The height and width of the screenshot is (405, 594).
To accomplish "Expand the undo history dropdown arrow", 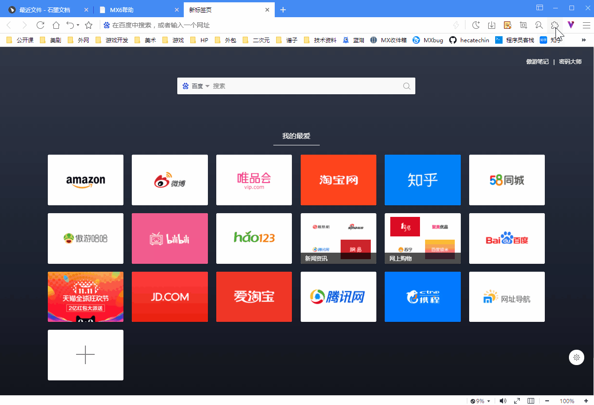I will [77, 25].
